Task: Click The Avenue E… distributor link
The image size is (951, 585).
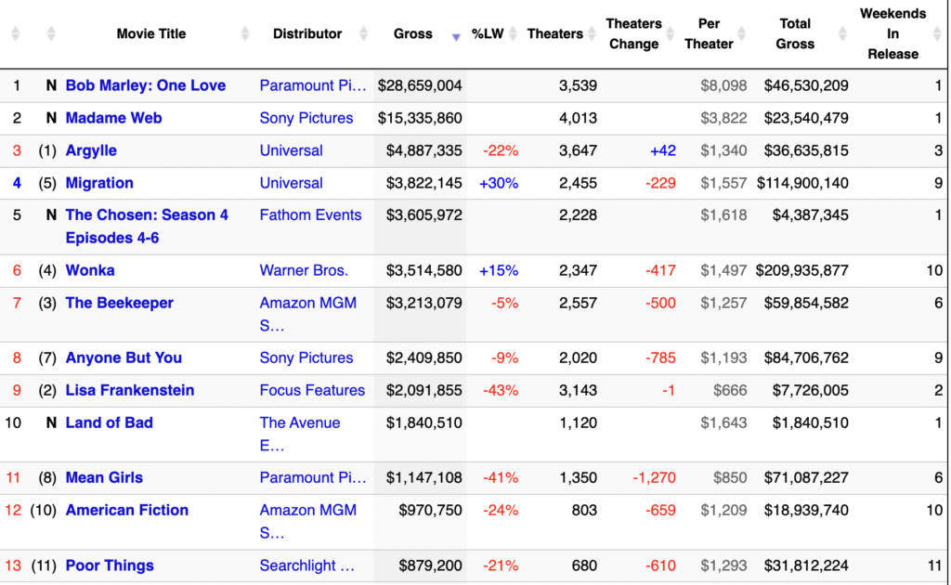Action: (x=300, y=434)
